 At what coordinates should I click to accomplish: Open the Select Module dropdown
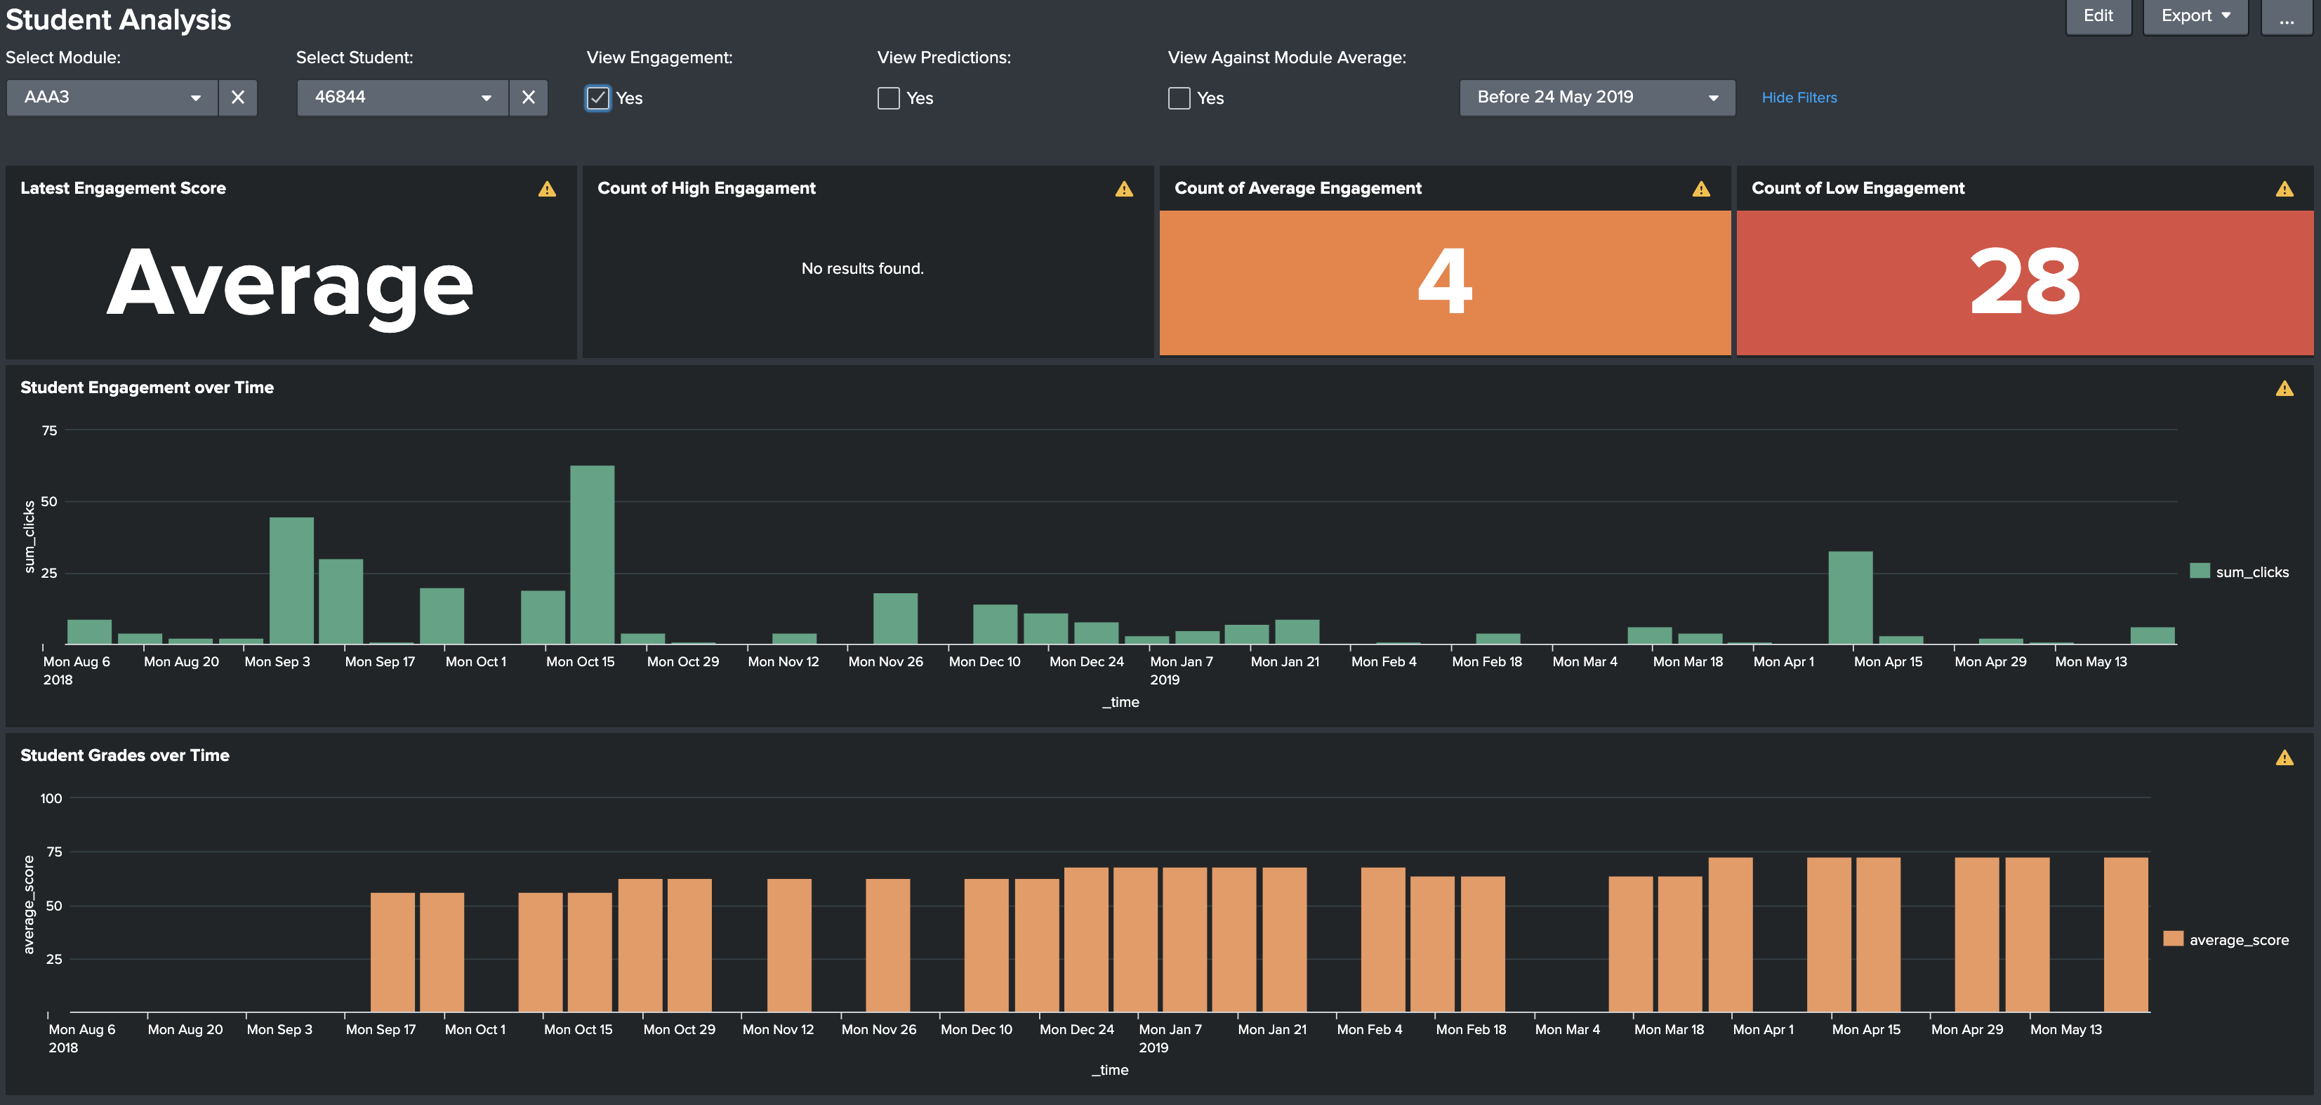[x=112, y=98]
